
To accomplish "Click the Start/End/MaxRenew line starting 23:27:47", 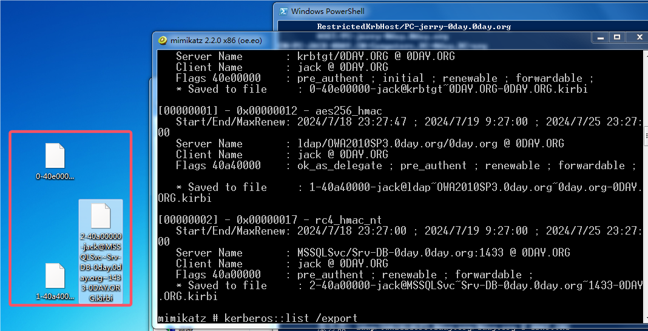I will coord(400,127).
